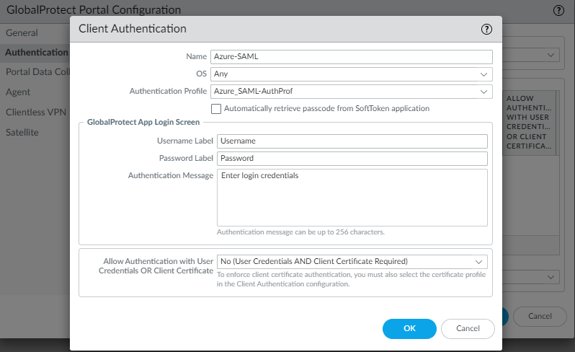Click the Username Label text field

(x=352, y=141)
